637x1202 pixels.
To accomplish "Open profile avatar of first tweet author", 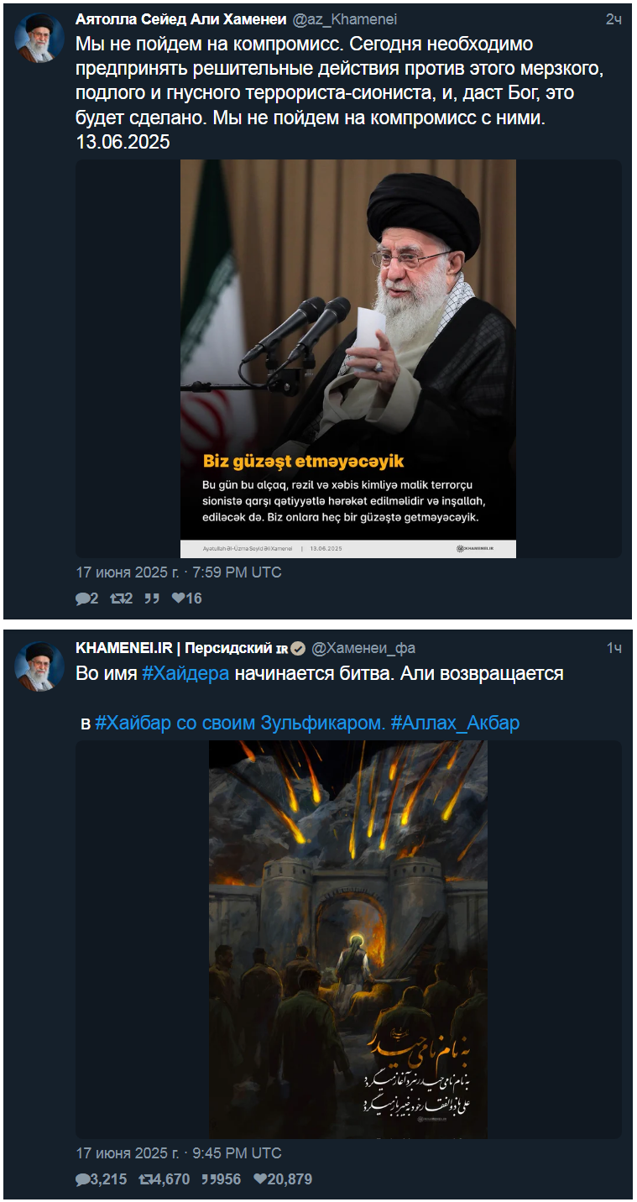I will coord(39,36).
